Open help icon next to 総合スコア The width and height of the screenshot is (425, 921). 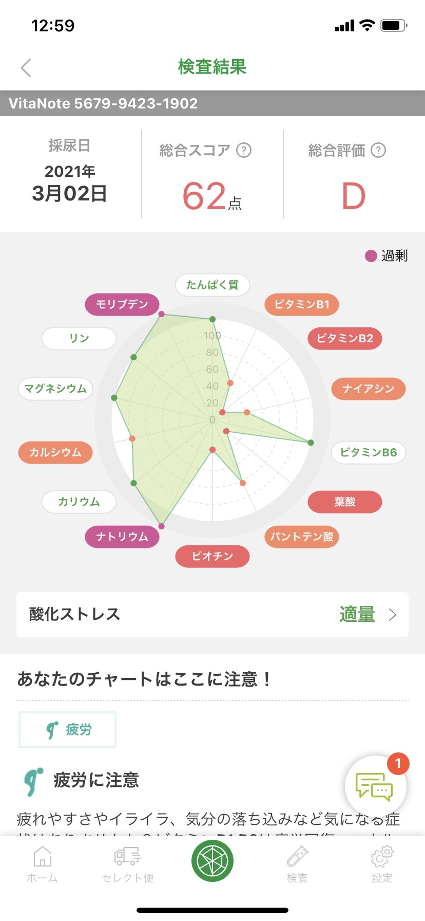click(244, 150)
